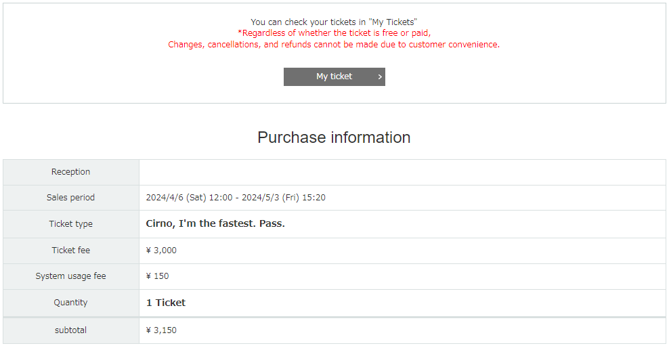Screen dimensions: 669x348
Task: Click the subtotal label cell
Action: click(x=71, y=330)
